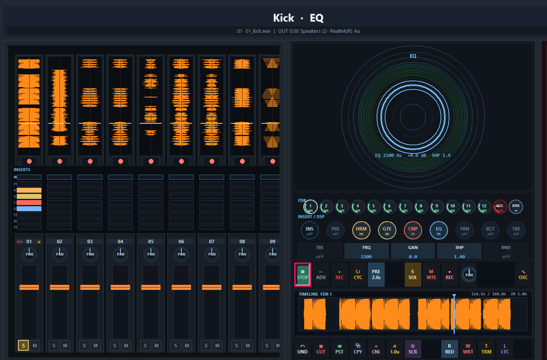Click the 1.0x zoom button
Screen dimensions: 547x360
point(395,349)
